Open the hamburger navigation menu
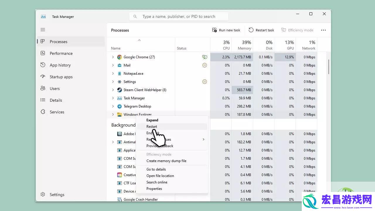Viewport: 375px width, 211px height. pyautogui.click(x=43, y=30)
